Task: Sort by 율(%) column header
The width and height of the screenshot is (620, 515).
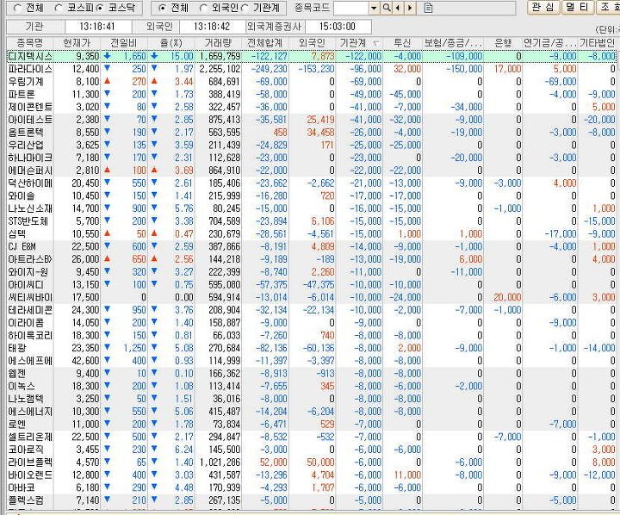Action: tap(170, 43)
